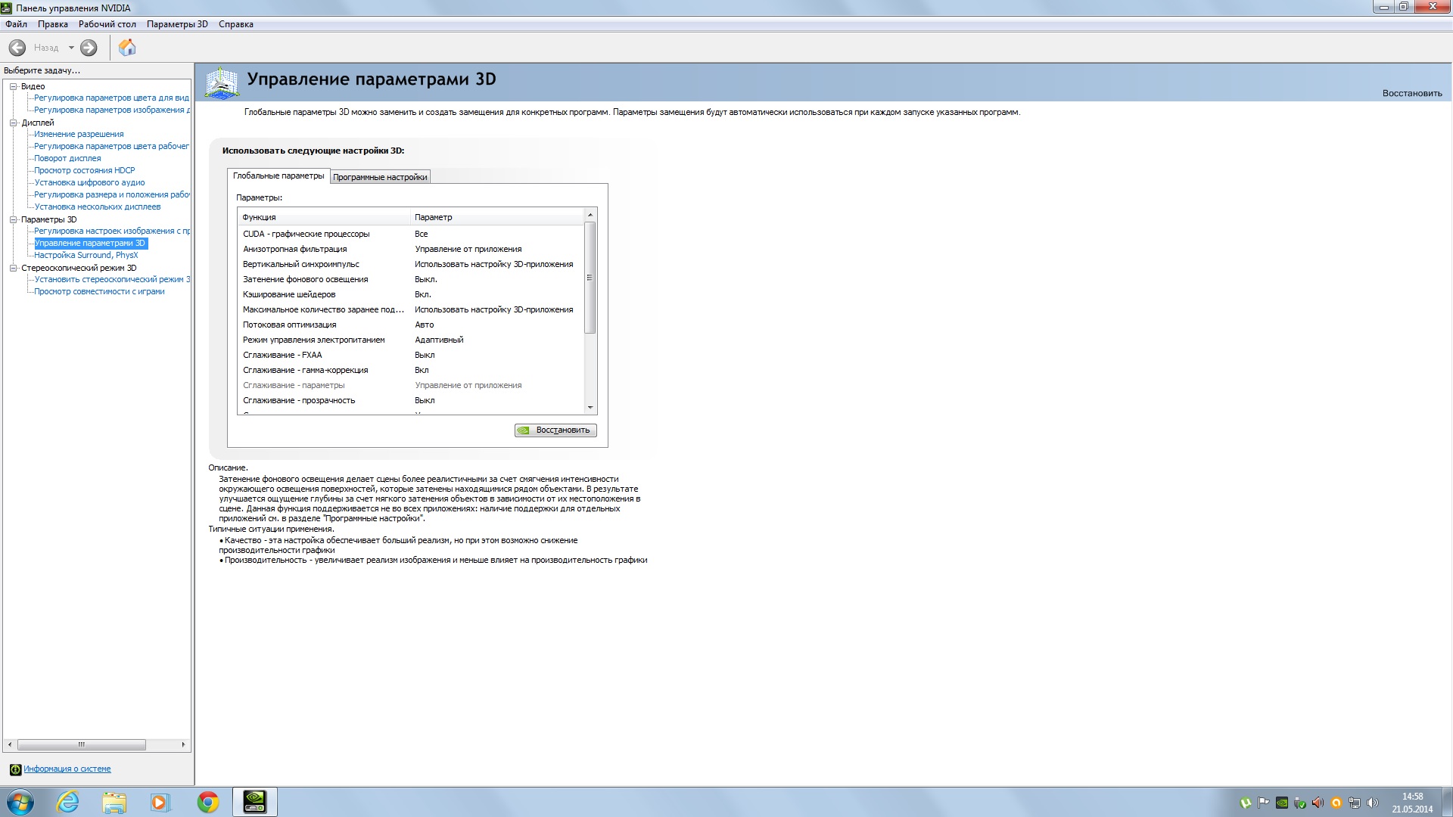Open the Параметры 3D menu
The height and width of the screenshot is (817, 1453).
176,24
